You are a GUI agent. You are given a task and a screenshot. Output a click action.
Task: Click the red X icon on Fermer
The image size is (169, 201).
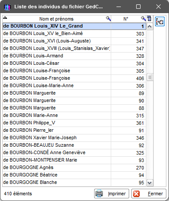[x=137, y=194]
